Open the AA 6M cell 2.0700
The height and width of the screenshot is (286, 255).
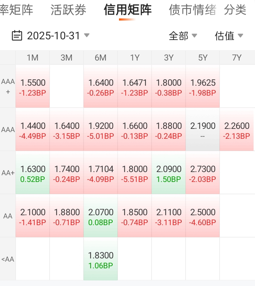tap(101, 216)
